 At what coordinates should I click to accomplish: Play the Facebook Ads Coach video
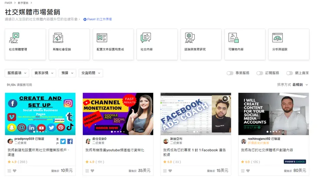pos(225,99)
